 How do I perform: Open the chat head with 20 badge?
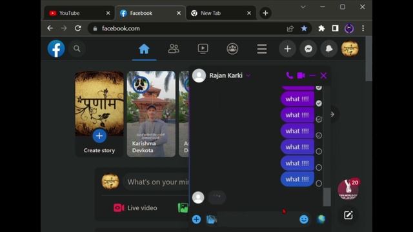(x=348, y=189)
